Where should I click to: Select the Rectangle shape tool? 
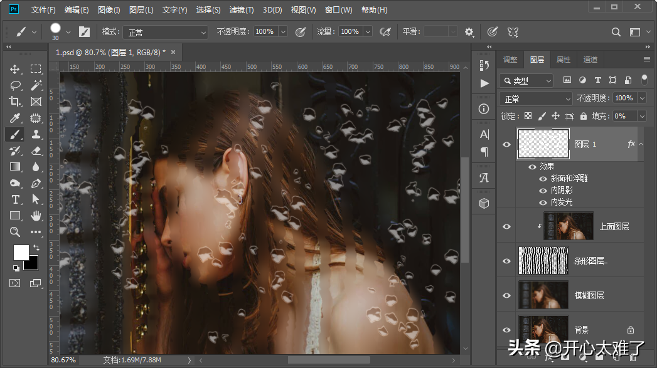(15, 216)
